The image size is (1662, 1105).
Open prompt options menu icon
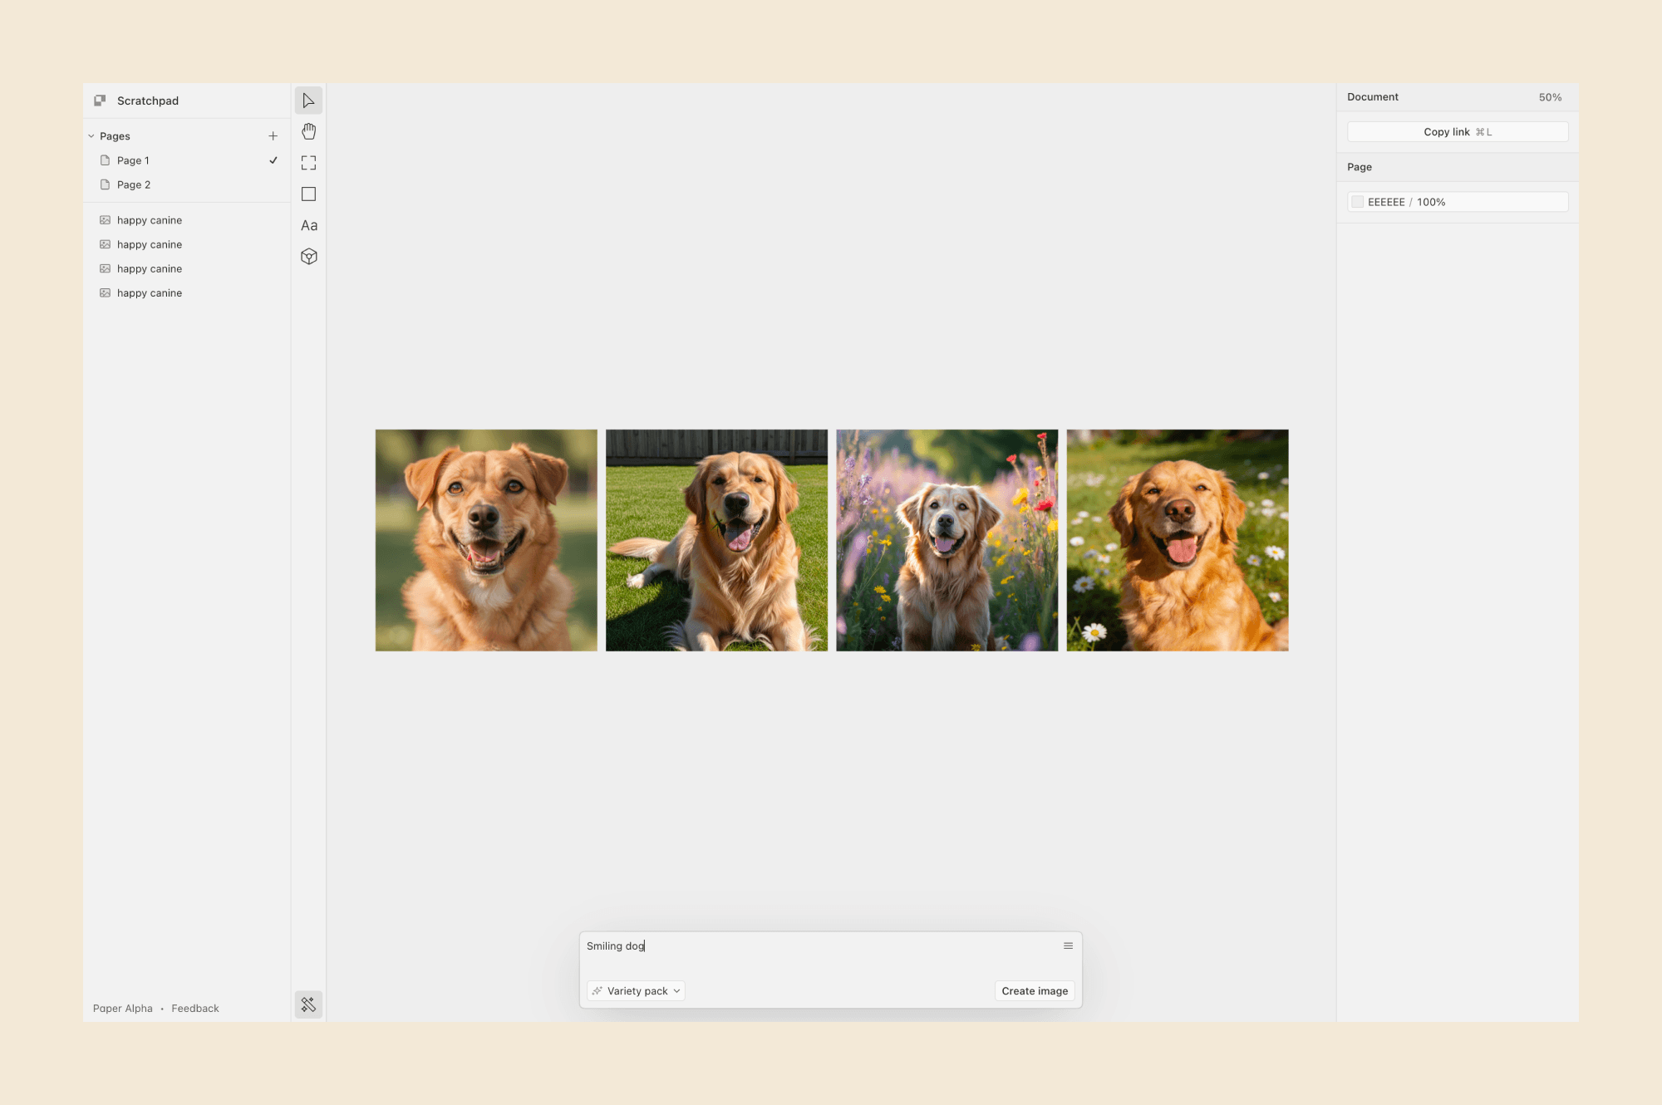click(1068, 946)
